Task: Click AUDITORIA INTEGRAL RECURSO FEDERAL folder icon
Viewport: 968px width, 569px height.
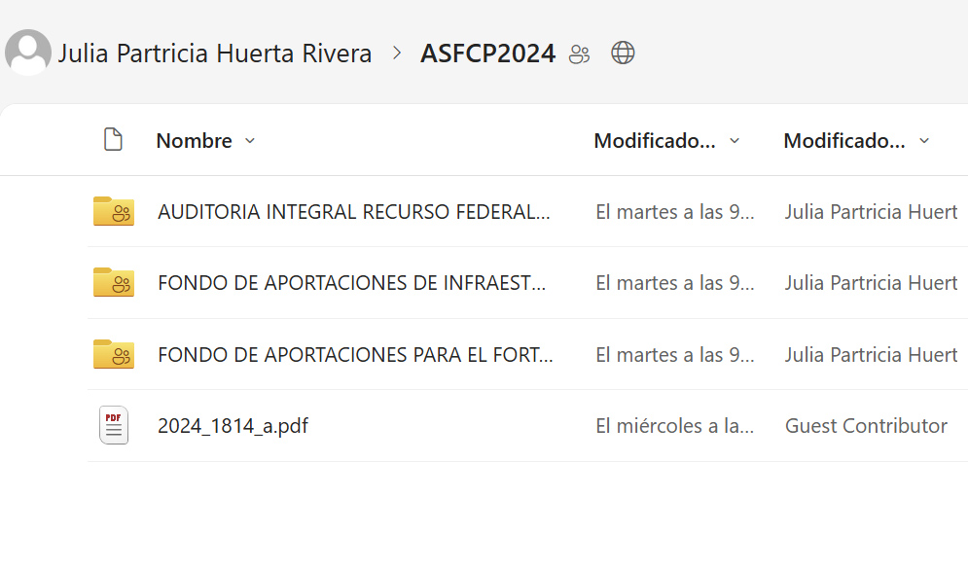Action: tap(113, 211)
